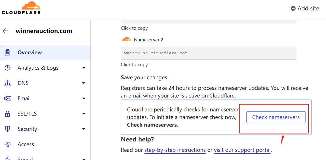Viewport: 326px width, 160px height.
Task: Click the SSL/TLS padlock icon
Action: pyautogui.click(x=8, y=114)
